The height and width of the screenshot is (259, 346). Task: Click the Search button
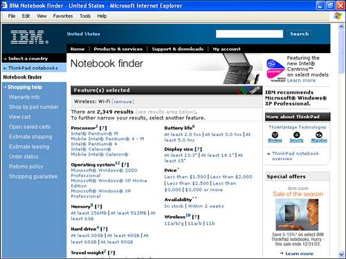coord(299,34)
